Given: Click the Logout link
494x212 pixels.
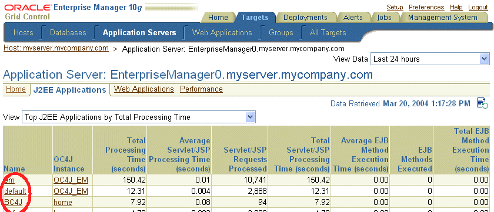Looking at the screenshot, I should [x=478, y=7].
